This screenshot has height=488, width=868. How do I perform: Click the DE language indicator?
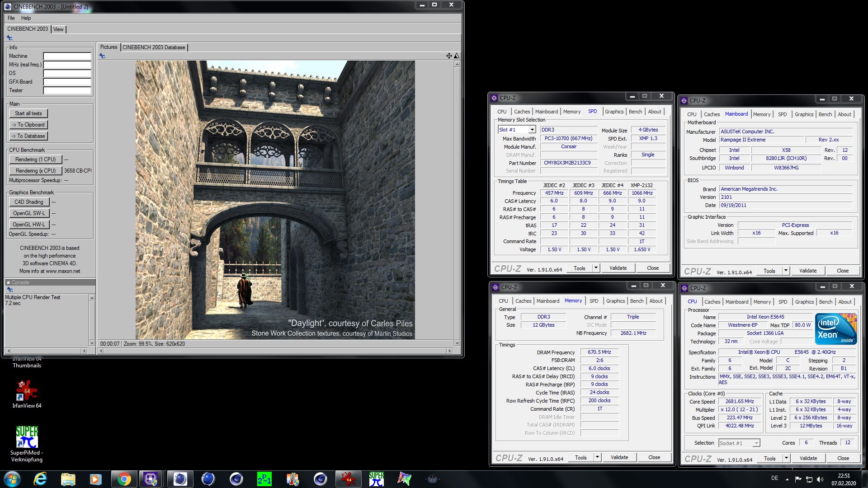(x=774, y=478)
